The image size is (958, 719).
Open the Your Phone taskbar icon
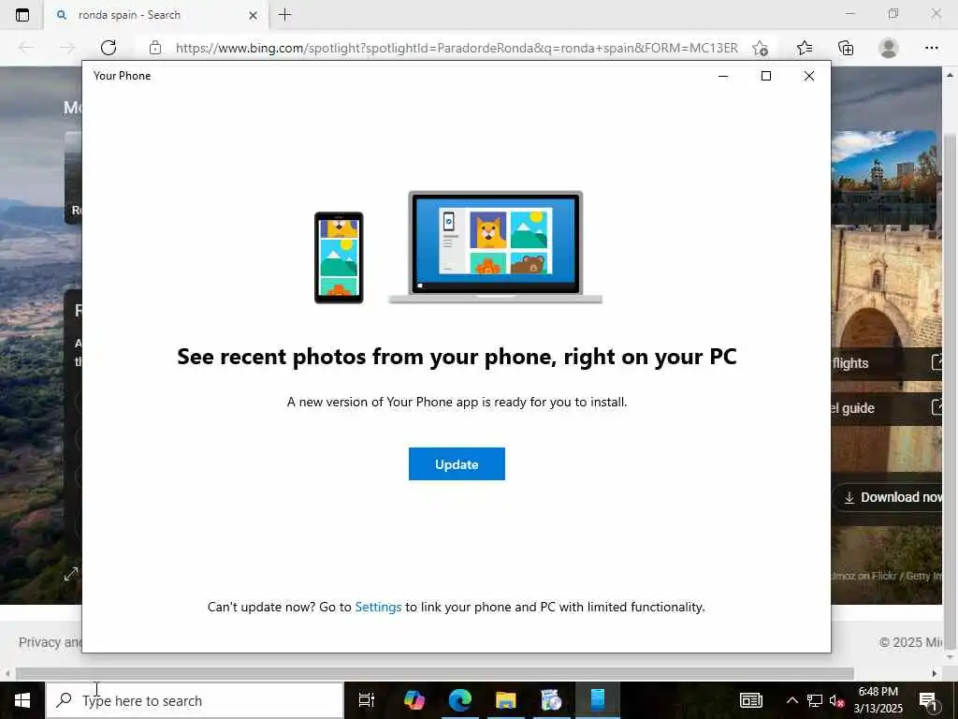click(x=597, y=700)
